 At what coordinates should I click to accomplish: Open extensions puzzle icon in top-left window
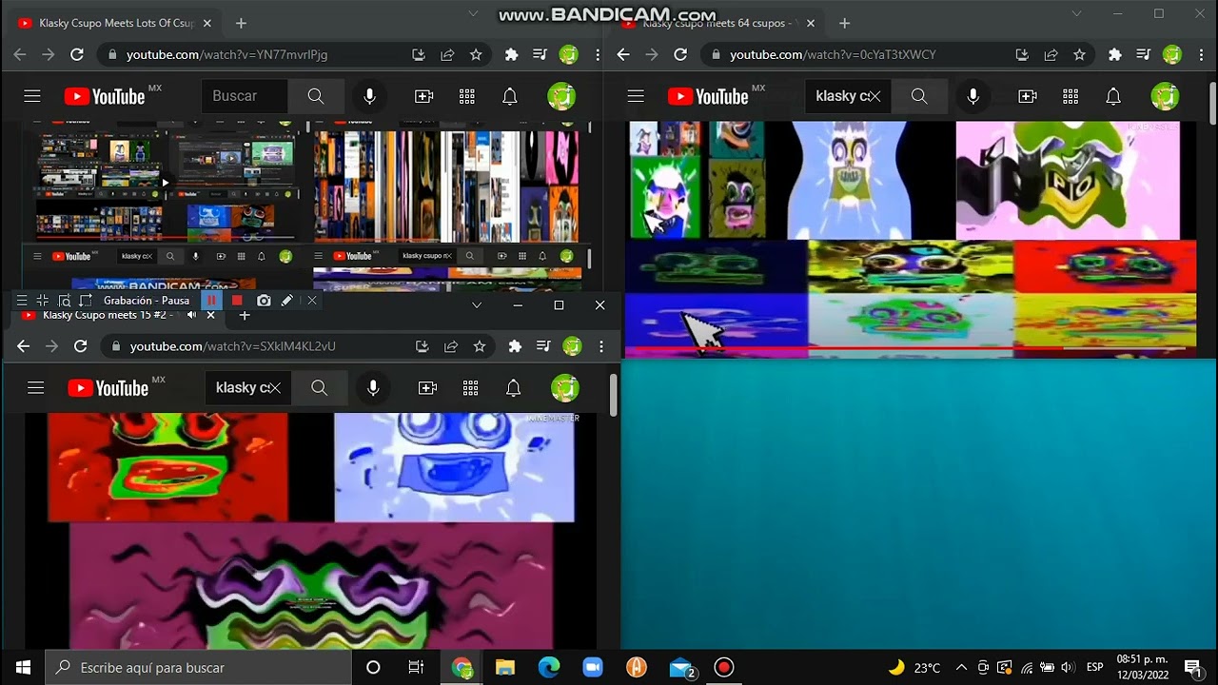512,55
